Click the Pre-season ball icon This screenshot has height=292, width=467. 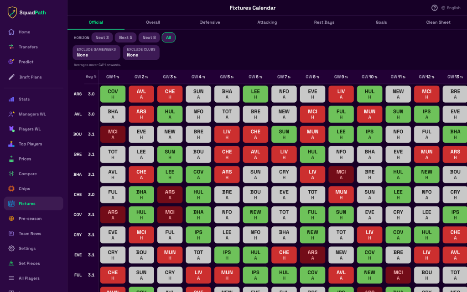click(x=11, y=219)
